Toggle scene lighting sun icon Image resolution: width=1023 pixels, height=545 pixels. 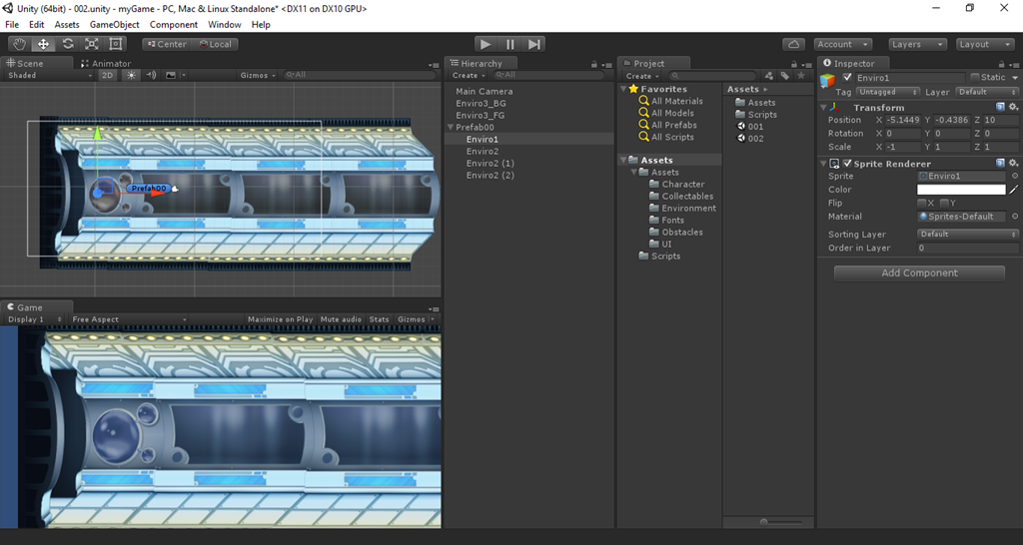point(131,75)
